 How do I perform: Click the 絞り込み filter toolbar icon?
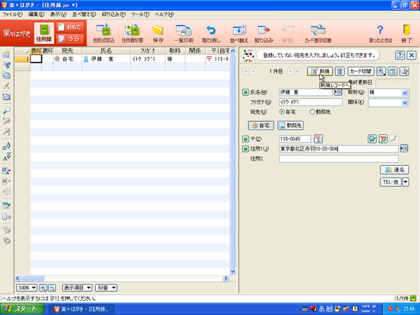coord(263,33)
